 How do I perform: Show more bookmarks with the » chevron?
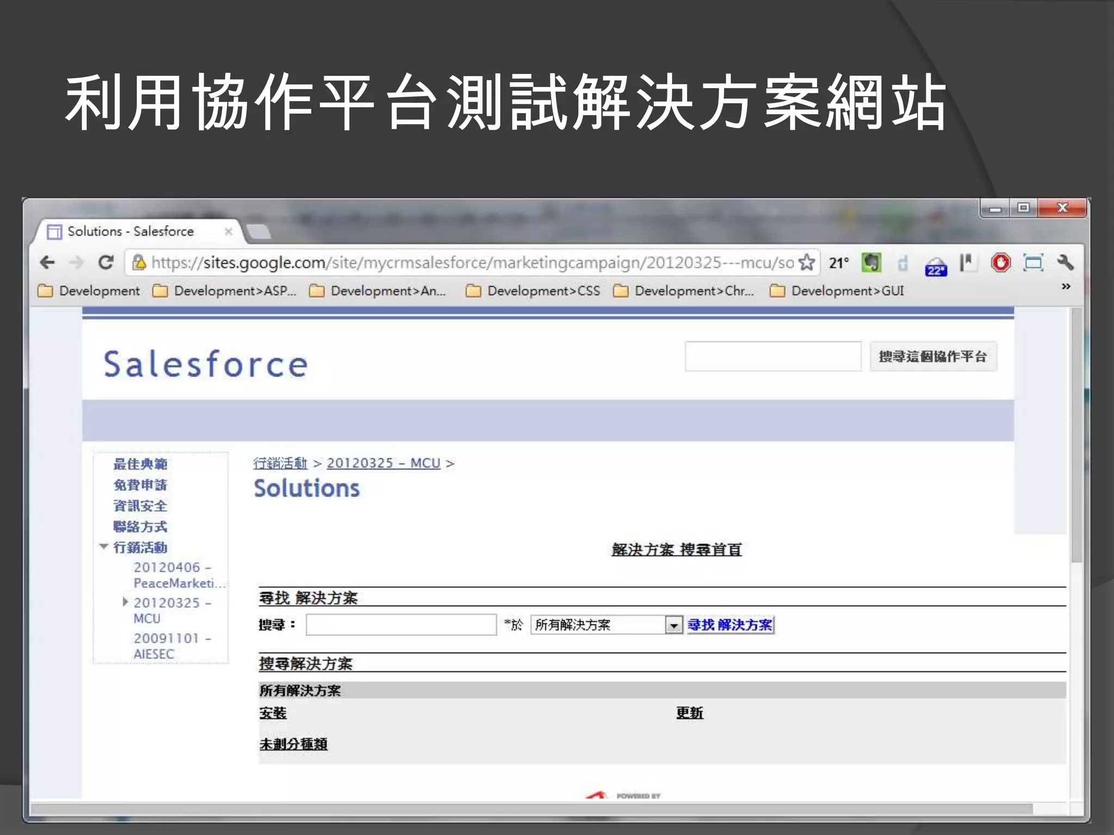[1066, 286]
